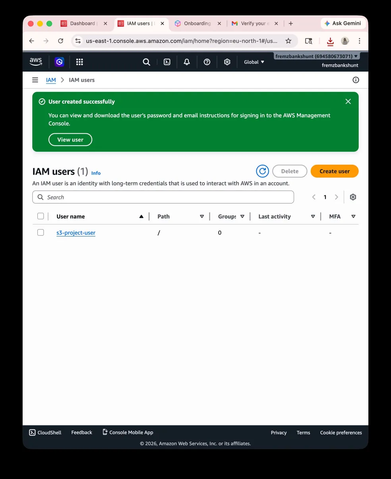This screenshot has height=479, width=391.
Task: Open the Chrome downloads icon
Action: tap(330, 41)
